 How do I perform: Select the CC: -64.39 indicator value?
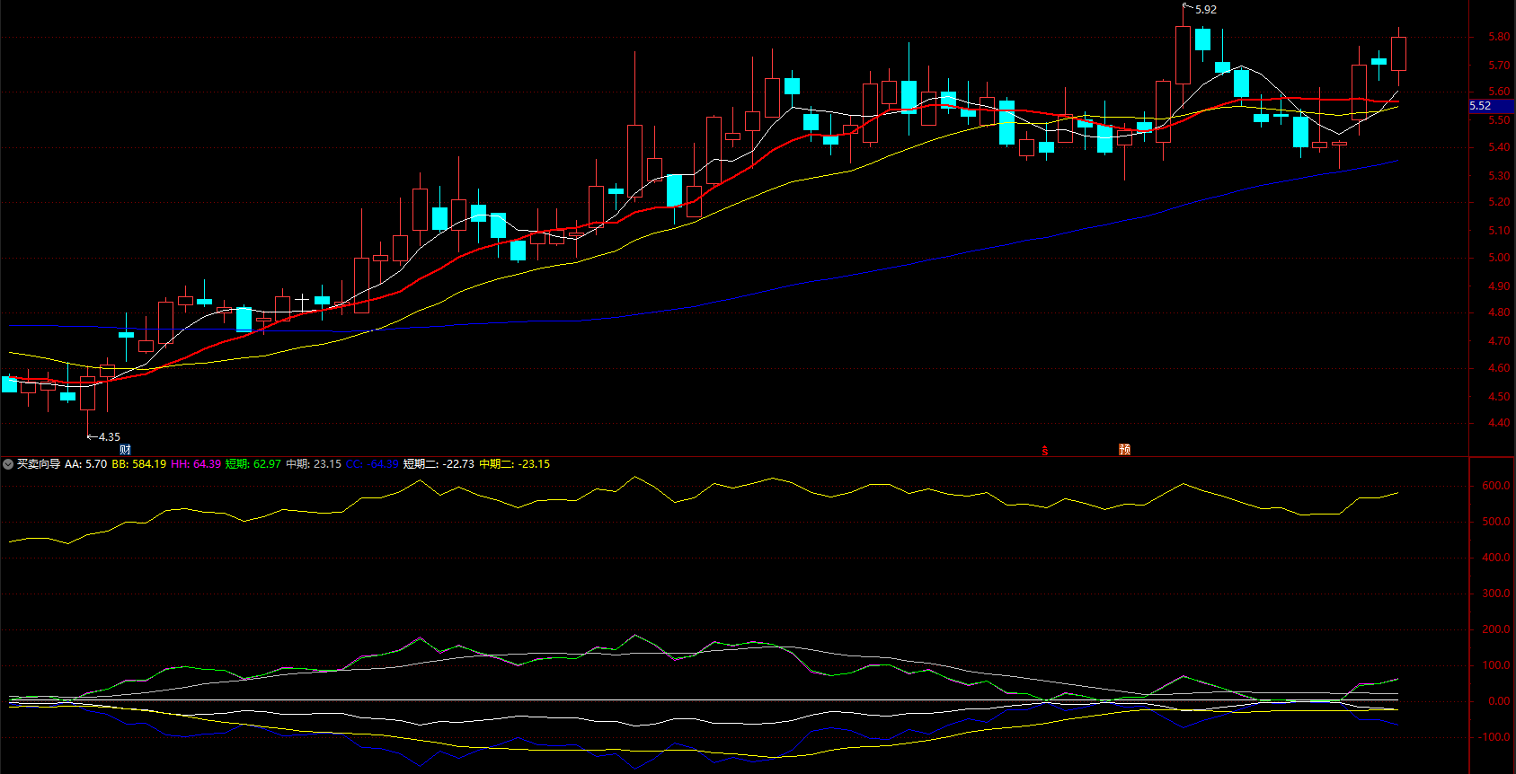pos(372,464)
